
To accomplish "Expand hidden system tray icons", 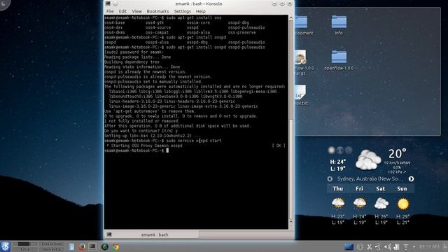I will click(x=414, y=246).
